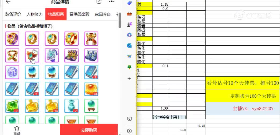The image size is (280, 135).
Task: Select the golden pot with count 14
Action: [x=52, y=106]
